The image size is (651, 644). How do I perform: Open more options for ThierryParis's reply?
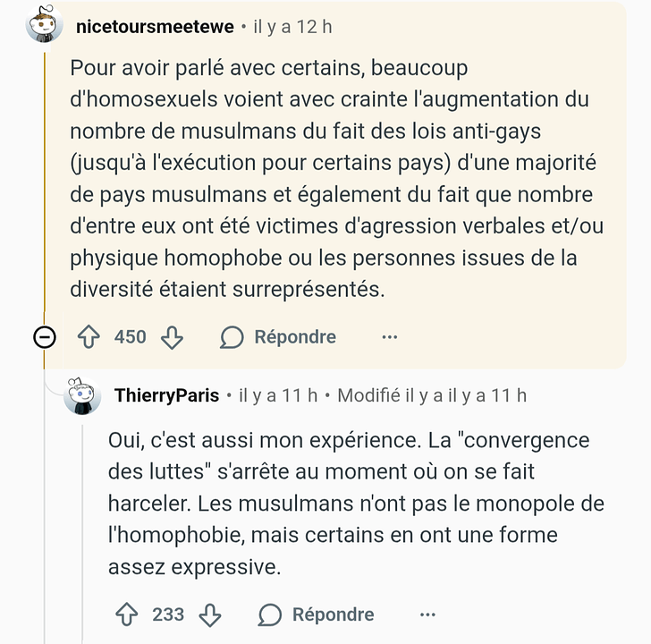pyautogui.click(x=427, y=614)
